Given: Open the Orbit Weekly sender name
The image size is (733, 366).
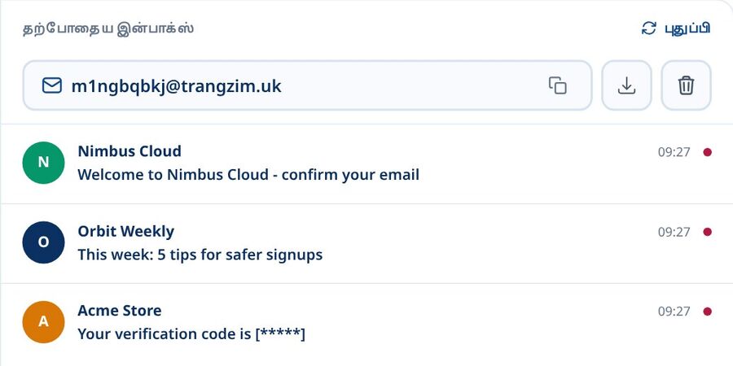Looking at the screenshot, I should pyautogui.click(x=125, y=231).
